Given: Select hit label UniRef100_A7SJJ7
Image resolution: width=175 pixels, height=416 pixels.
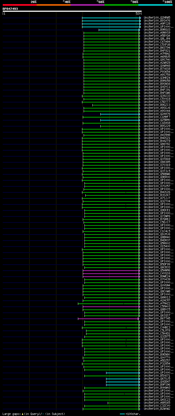Looking at the screenshot, I should click(157, 198).
